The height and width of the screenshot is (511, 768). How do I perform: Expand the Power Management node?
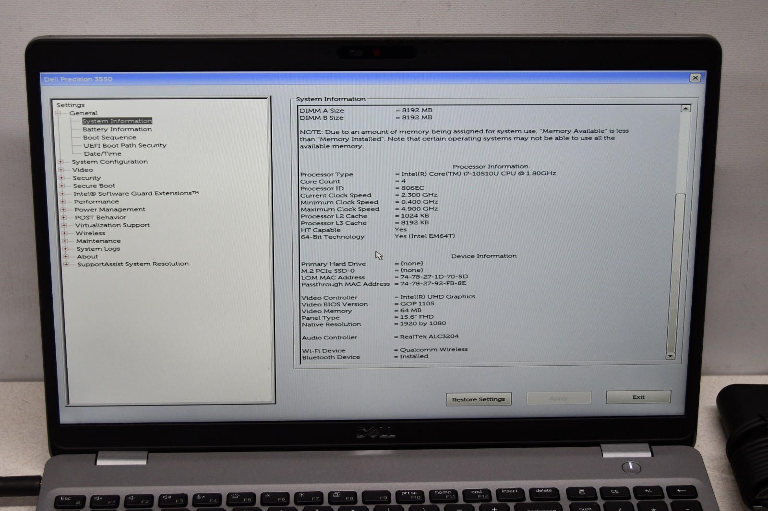point(63,209)
